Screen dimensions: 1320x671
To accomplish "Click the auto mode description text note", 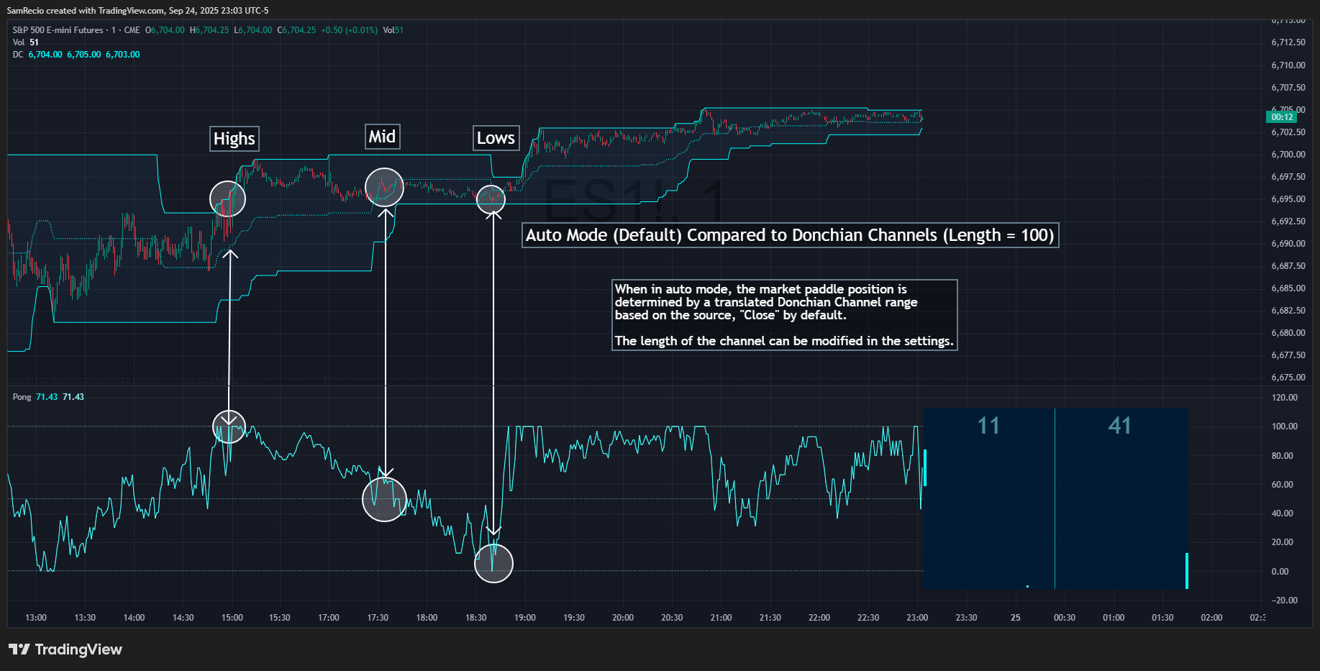I will pyautogui.click(x=784, y=315).
